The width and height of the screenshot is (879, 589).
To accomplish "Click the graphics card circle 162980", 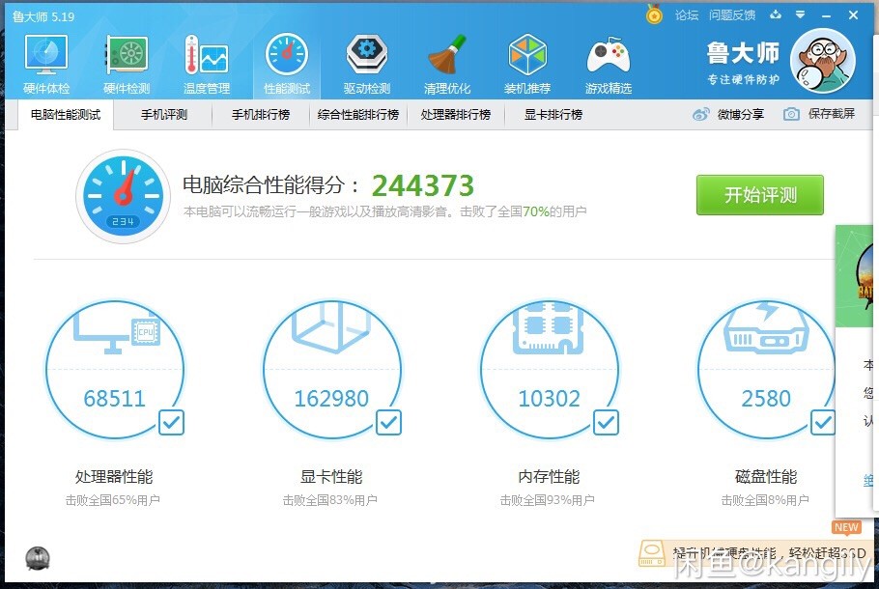I will (332, 369).
